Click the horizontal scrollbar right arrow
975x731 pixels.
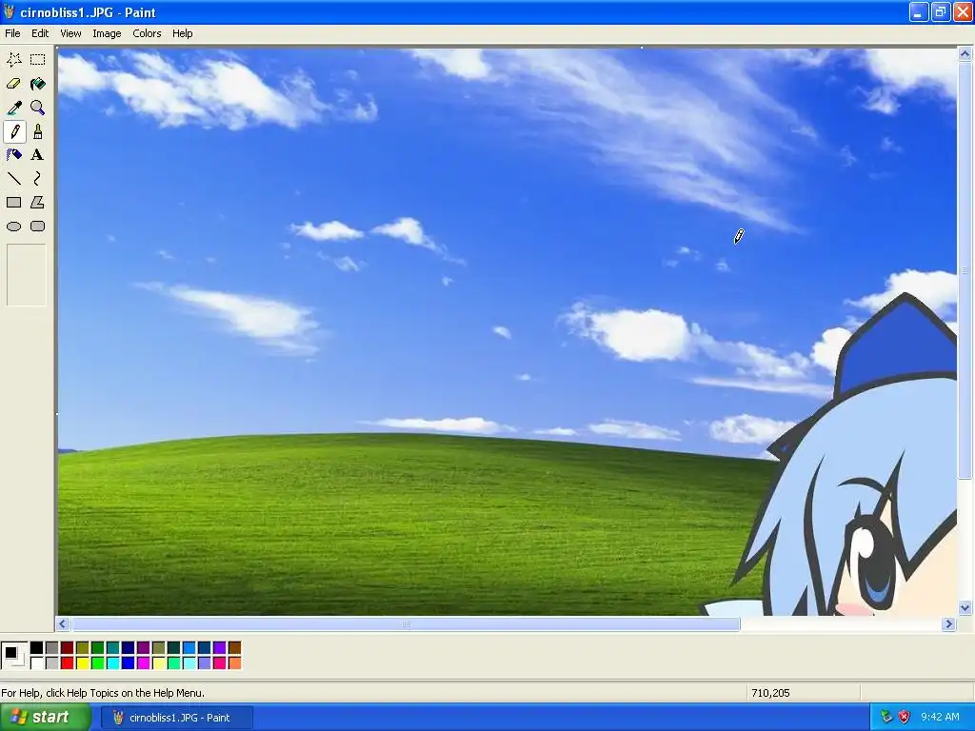pyautogui.click(x=949, y=624)
